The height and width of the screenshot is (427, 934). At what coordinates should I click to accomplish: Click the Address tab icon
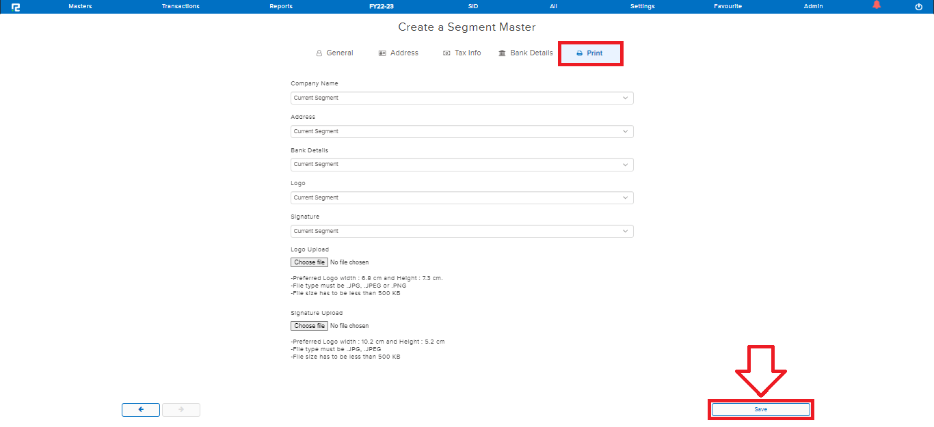(x=381, y=53)
